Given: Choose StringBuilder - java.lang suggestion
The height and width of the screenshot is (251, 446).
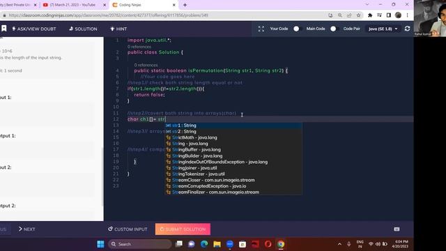Looking at the screenshot, I should click(x=233, y=155).
